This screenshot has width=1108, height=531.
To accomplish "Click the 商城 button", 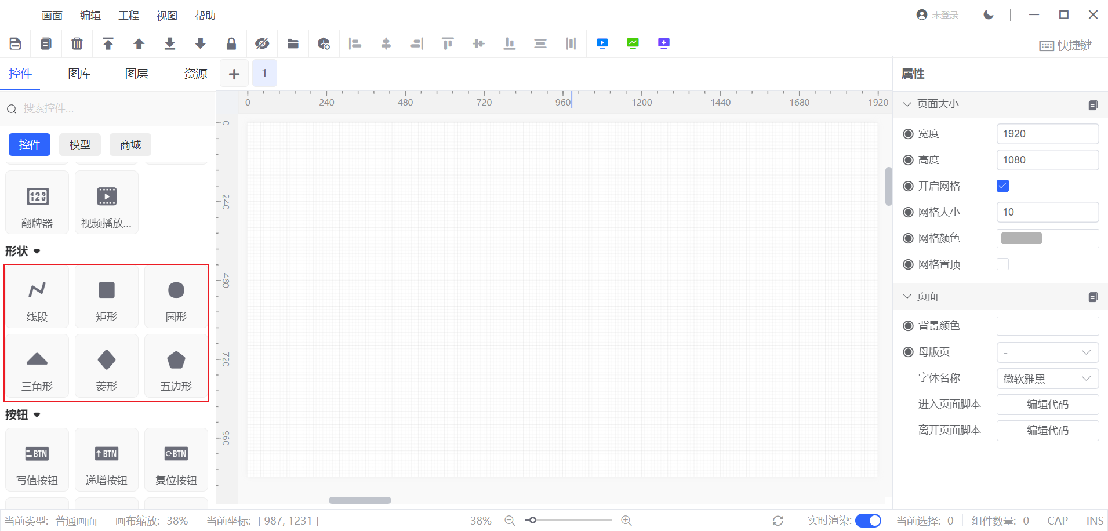I will (x=130, y=145).
